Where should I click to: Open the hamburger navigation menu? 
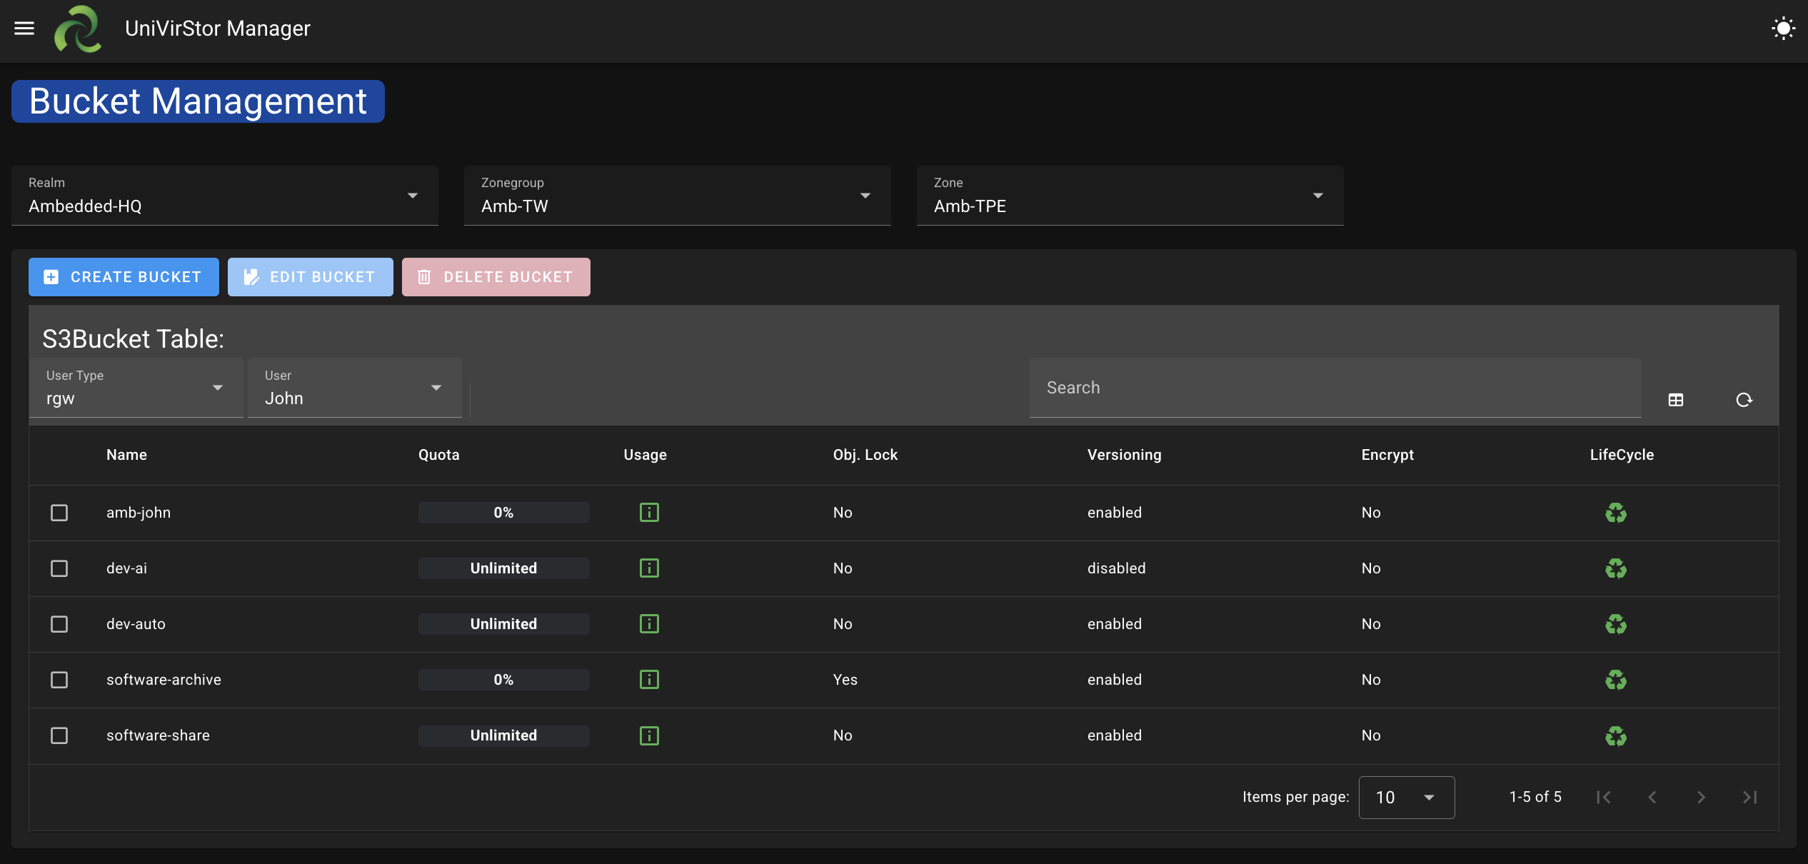coord(24,29)
